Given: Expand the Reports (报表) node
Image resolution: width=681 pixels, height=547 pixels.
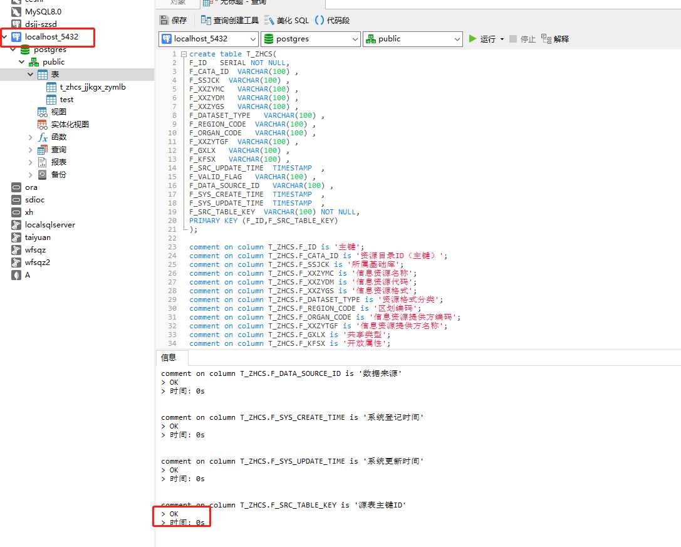Looking at the screenshot, I should coord(31,162).
